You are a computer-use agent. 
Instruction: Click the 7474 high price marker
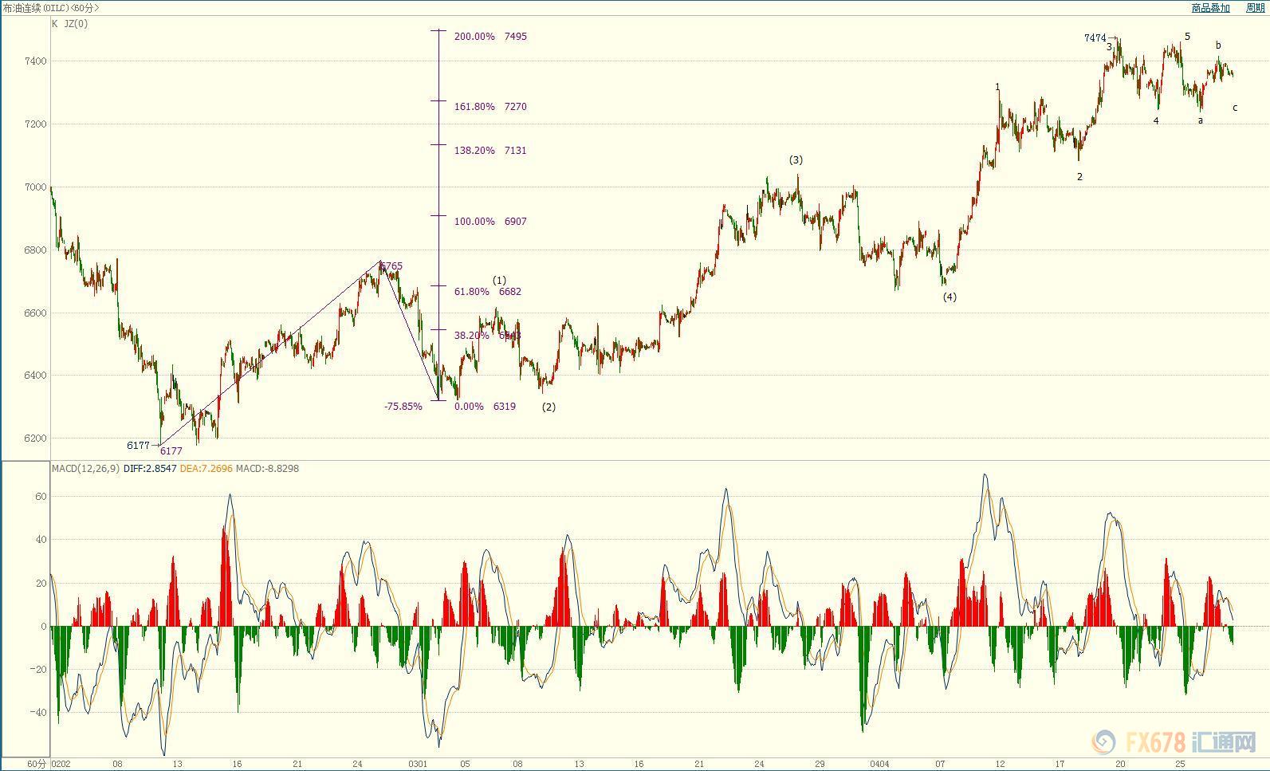[1095, 38]
